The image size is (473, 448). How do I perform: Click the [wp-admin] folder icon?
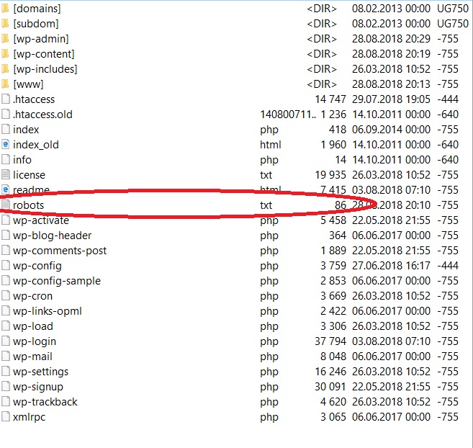[x=6, y=39]
